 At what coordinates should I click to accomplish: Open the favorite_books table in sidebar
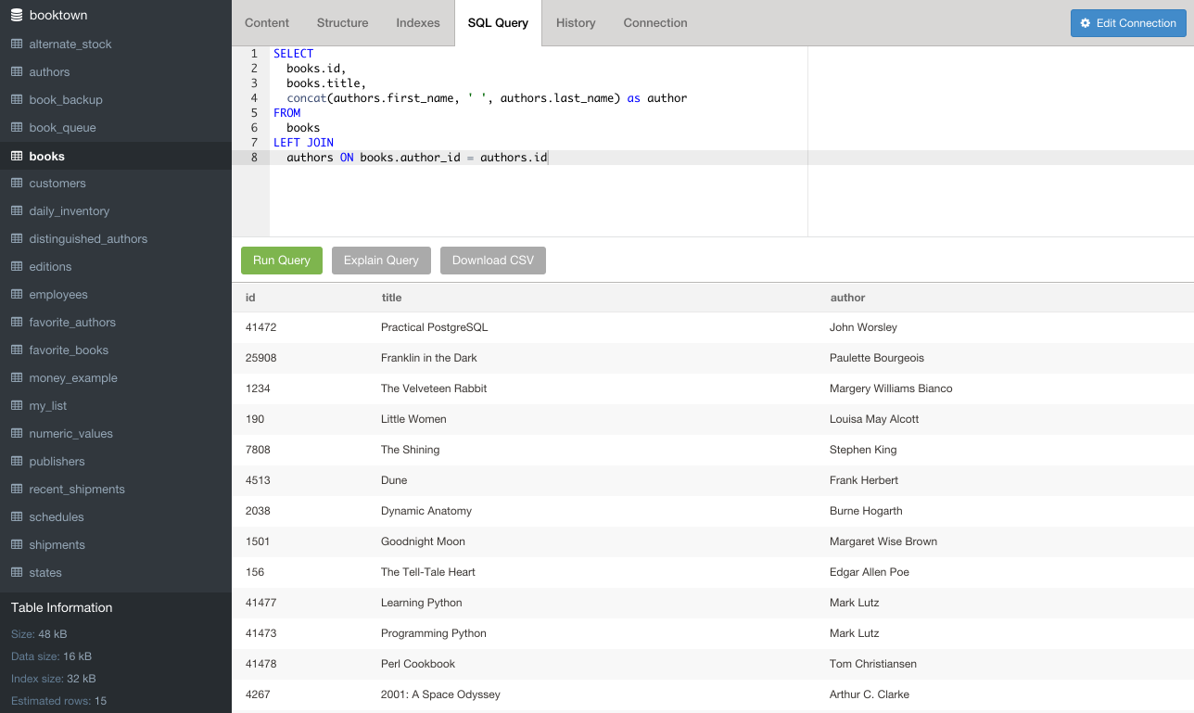tap(69, 350)
